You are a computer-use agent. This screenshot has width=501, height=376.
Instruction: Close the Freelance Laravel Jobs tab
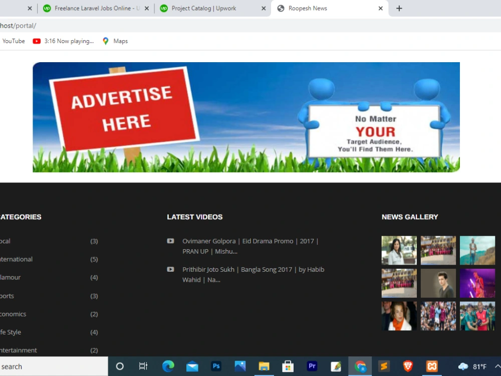pyautogui.click(x=147, y=9)
